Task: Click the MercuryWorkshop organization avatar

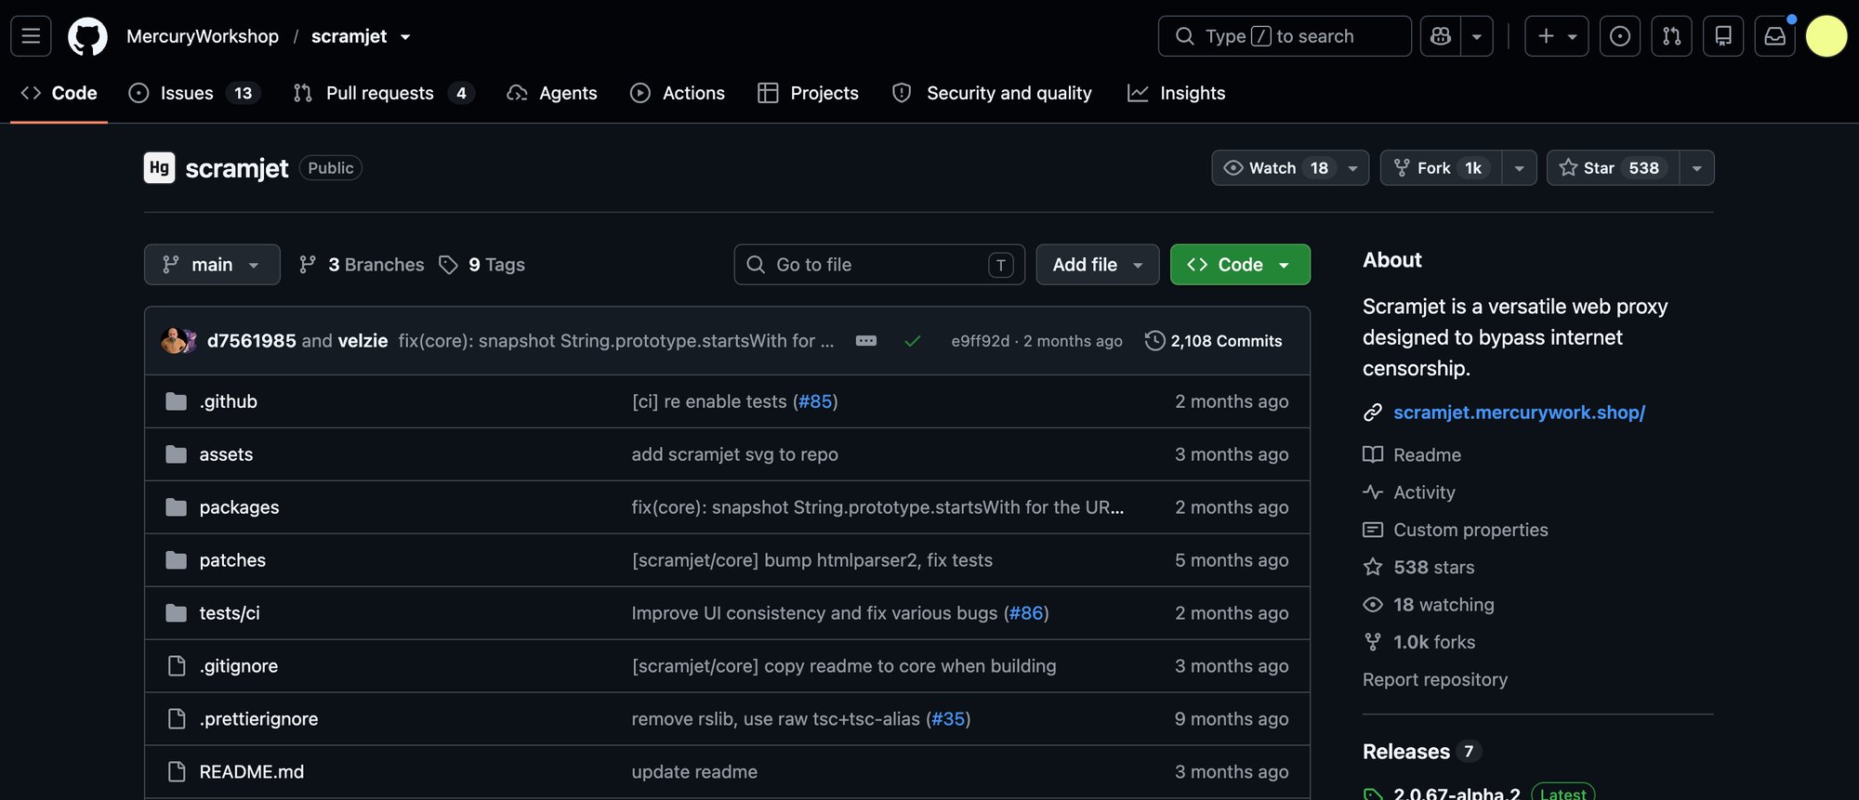Action: coord(159,167)
